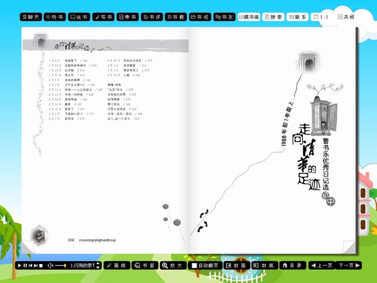
Task: Go to 下一页 next page
Action: (349, 265)
